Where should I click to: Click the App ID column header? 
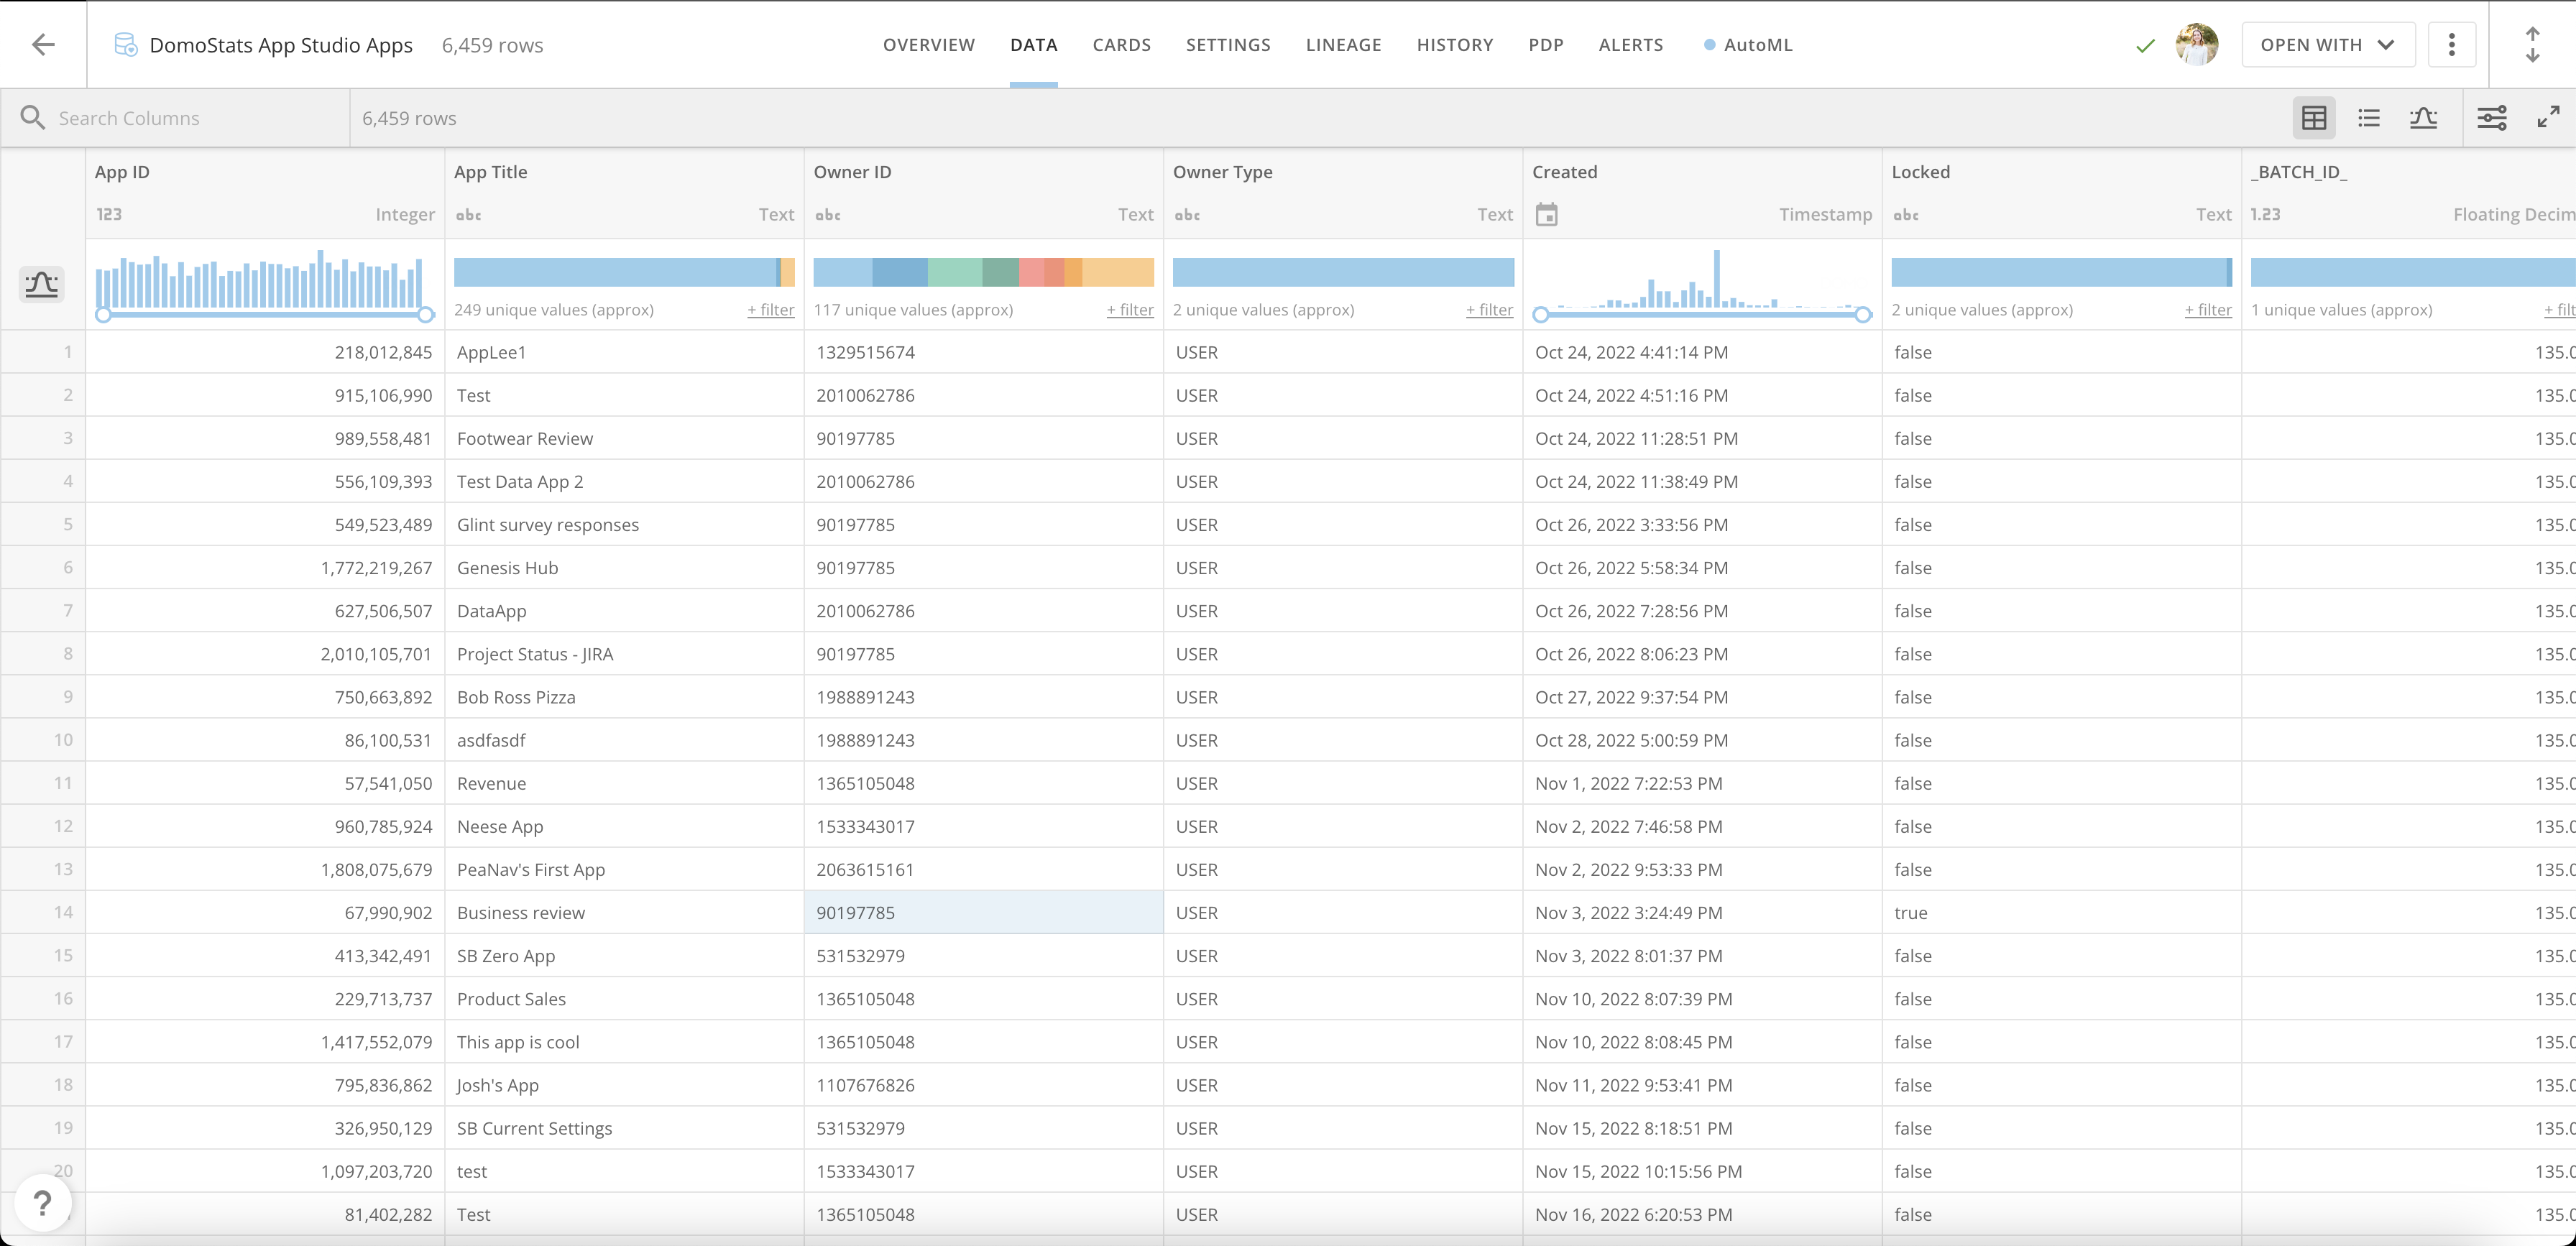[x=122, y=172]
